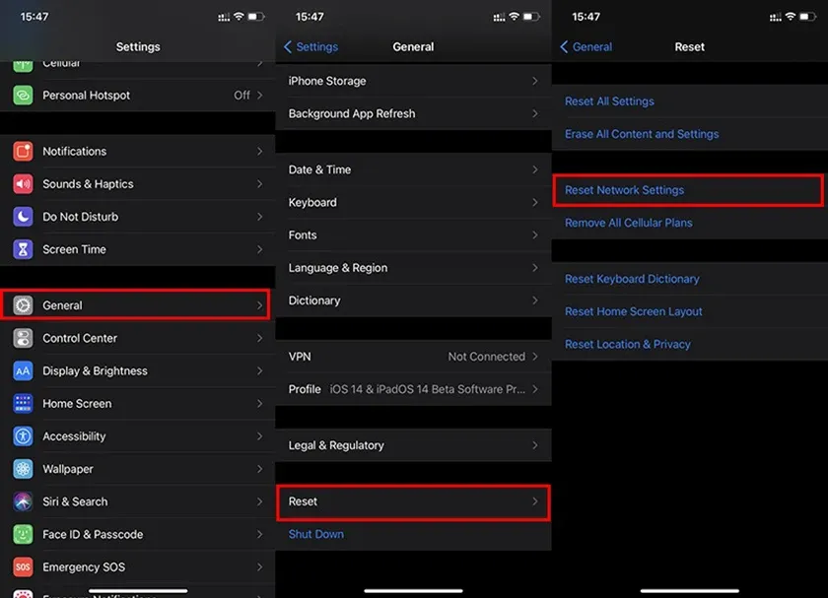Image resolution: width=828 pixels, height=598 pixels.
Task: Tap the Screen Time hourglass icon
Action: [x=25, y=249]
